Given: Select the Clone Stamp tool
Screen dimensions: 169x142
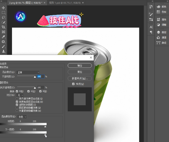Looking at the screenshot, I should (3, 51).
